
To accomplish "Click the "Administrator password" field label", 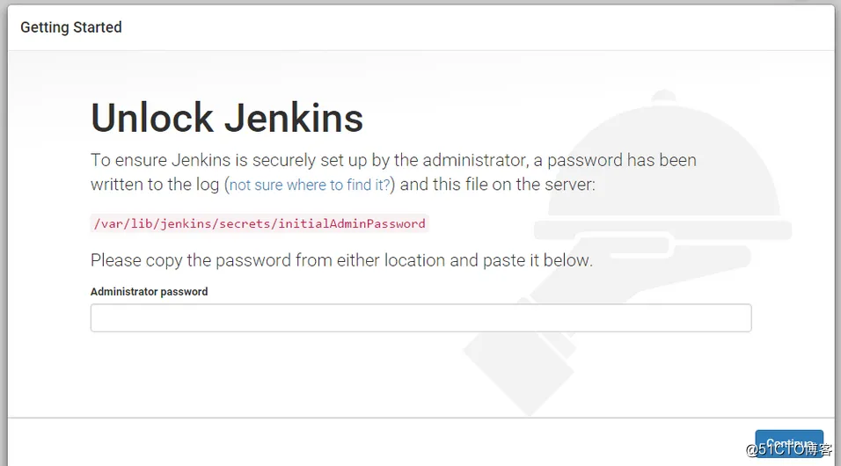I will pyautogui.click(x=150, y=291).
